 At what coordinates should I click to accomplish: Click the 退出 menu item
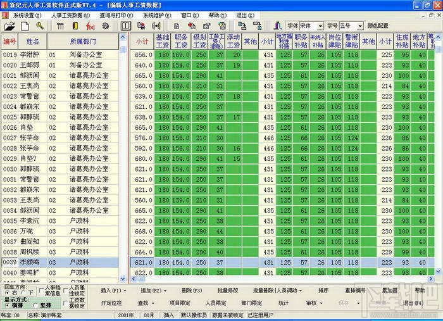246,15
